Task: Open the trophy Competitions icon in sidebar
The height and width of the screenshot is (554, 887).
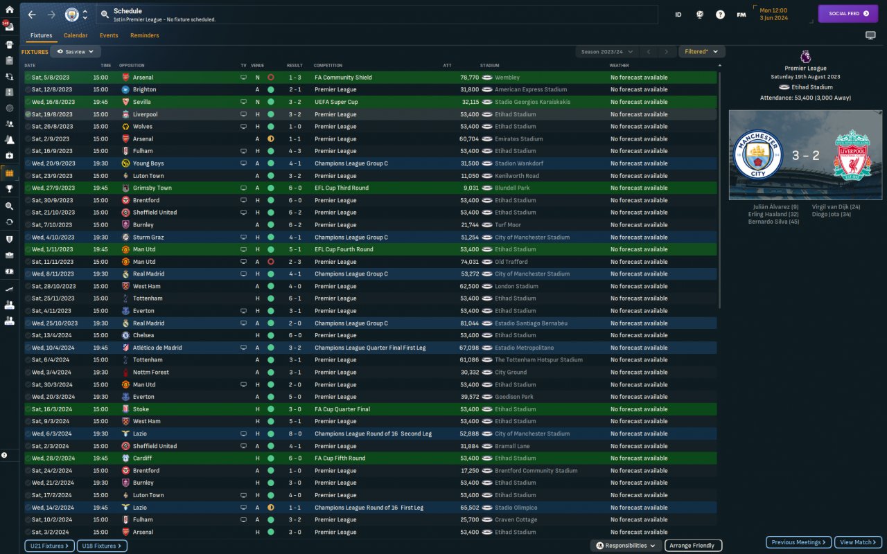Action: [x=10, y=188]
